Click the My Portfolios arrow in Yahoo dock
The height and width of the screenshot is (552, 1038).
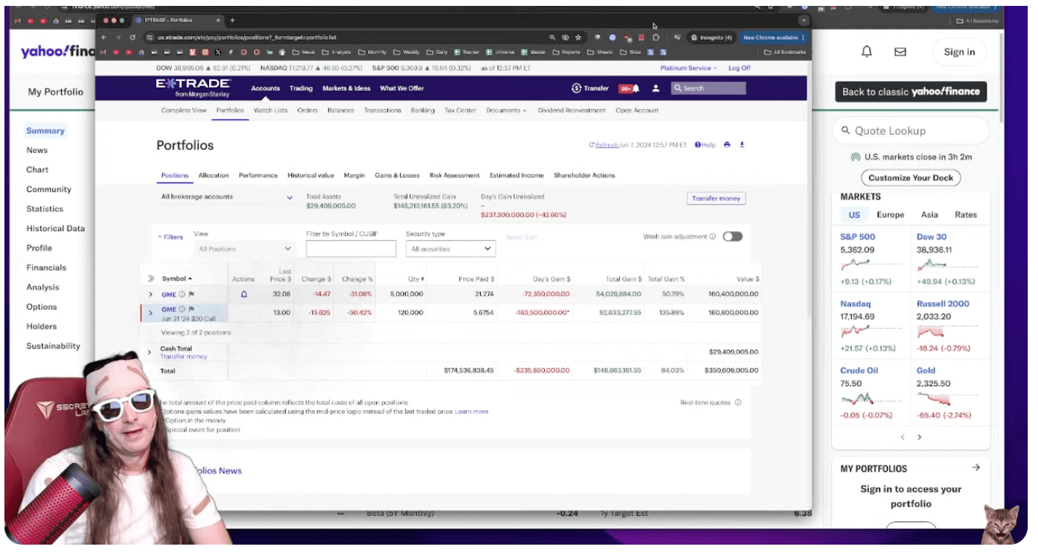pyautogui.click(x=976, y=467)
